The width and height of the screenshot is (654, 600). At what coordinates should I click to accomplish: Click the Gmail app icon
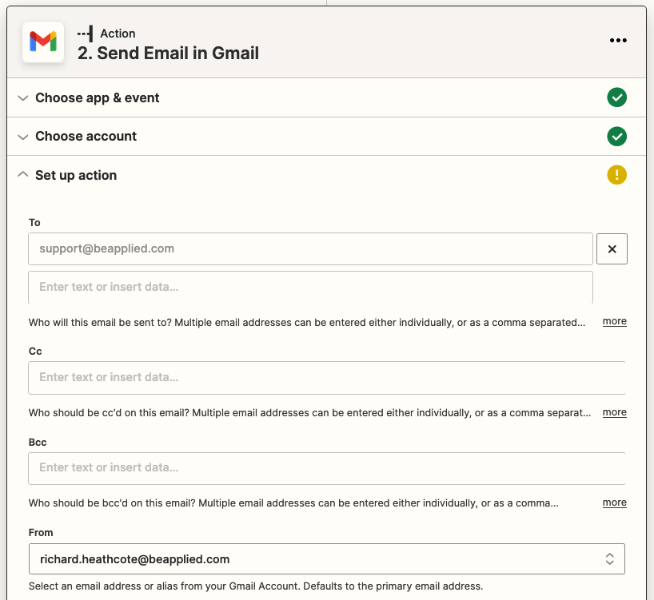coord(42,42)
